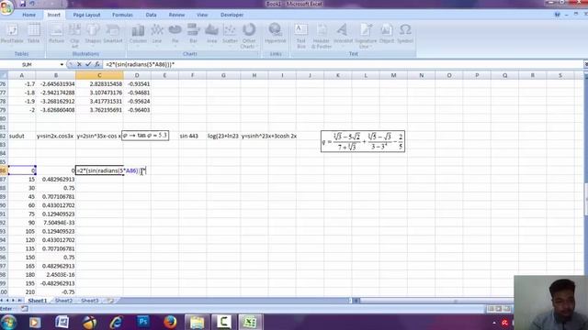
Task: Insert a Symbol character
Action: click(405, 34)
